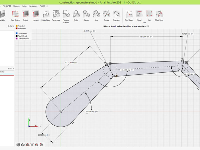Expand the sketch guide bar chevron
This screenshot has height=150, width=200.
point(148,26)
